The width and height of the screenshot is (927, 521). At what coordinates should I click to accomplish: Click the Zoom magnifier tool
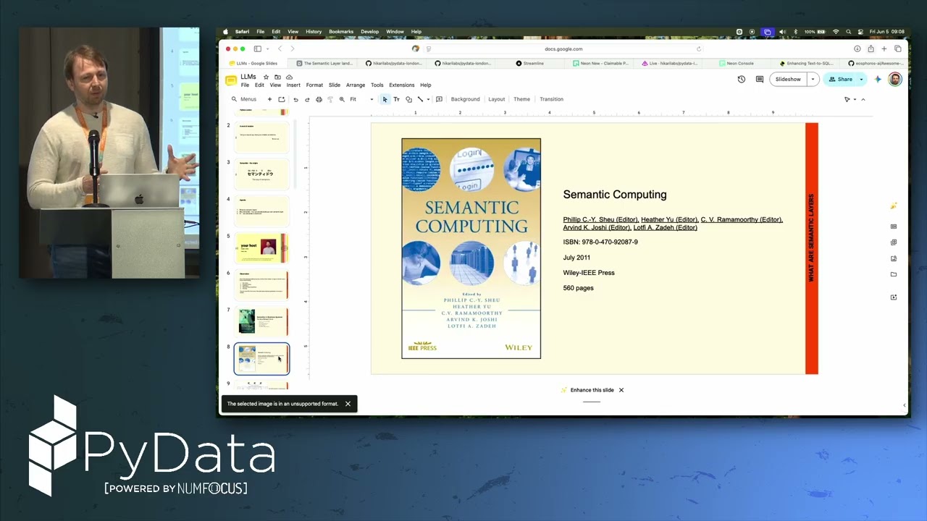click(x=342, y=99)
